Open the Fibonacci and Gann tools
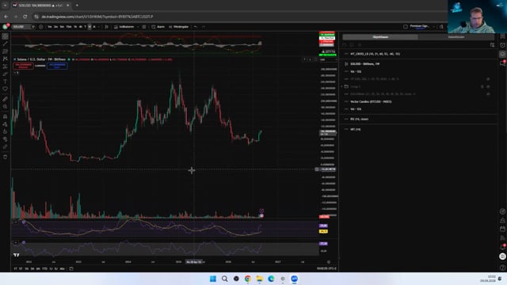 tap(6, 51)
